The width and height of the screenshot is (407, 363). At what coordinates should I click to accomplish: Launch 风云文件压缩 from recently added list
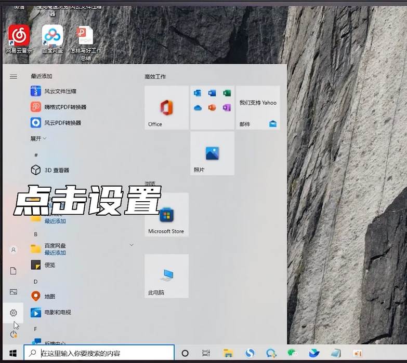[54, 91]
